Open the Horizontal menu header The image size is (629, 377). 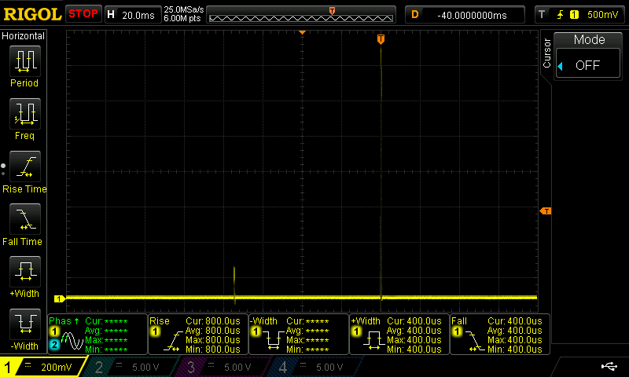24,36
